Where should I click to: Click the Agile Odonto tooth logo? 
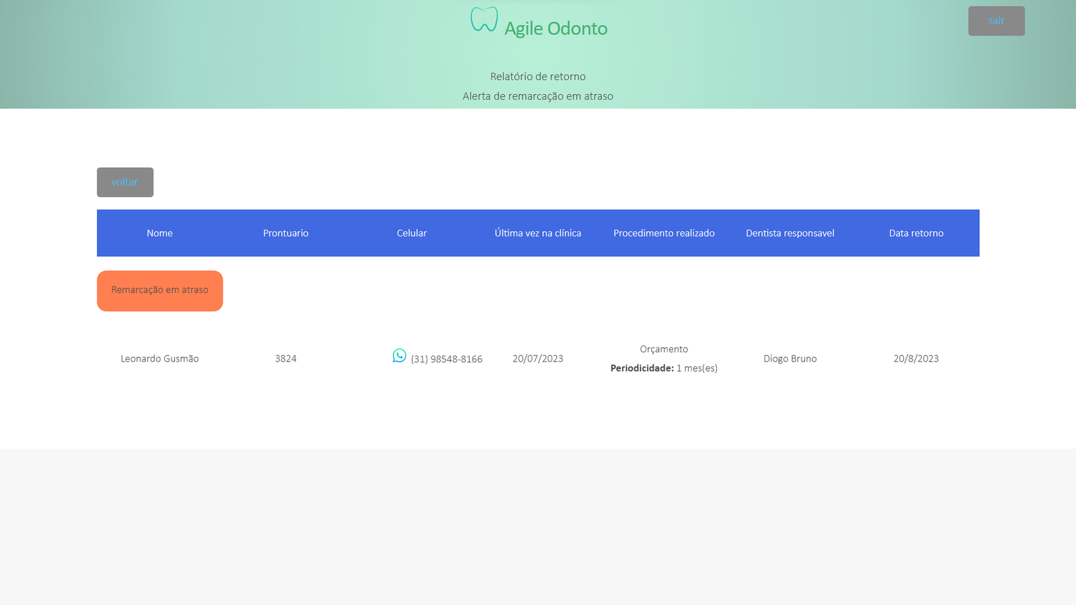pos(484,19)
